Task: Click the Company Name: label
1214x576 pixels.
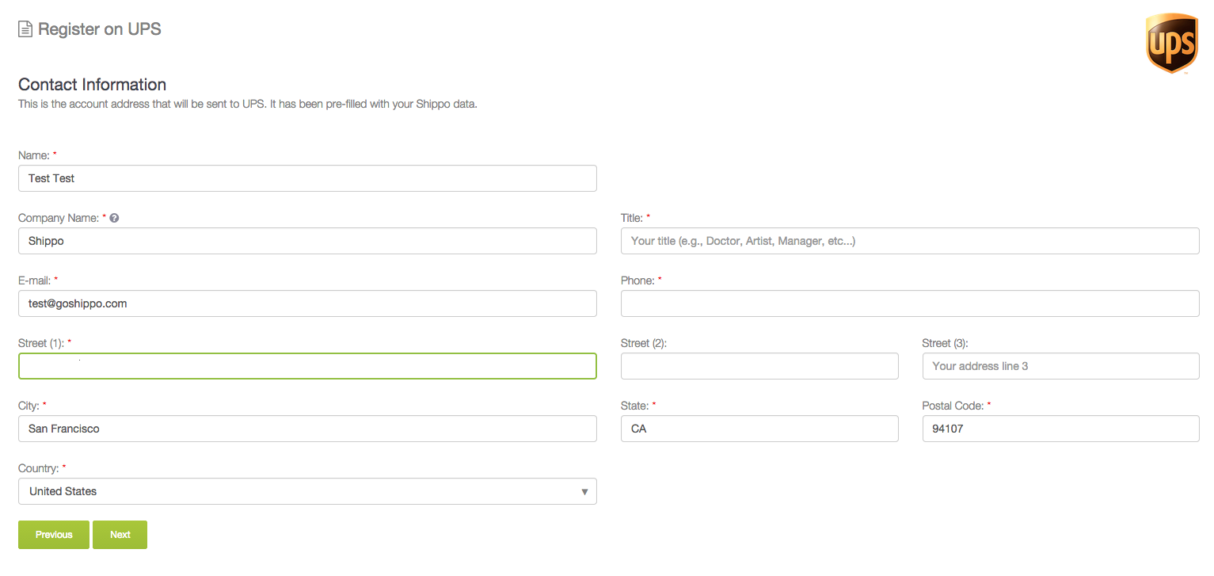Action: pyautogui.click(x=59, y=218)
